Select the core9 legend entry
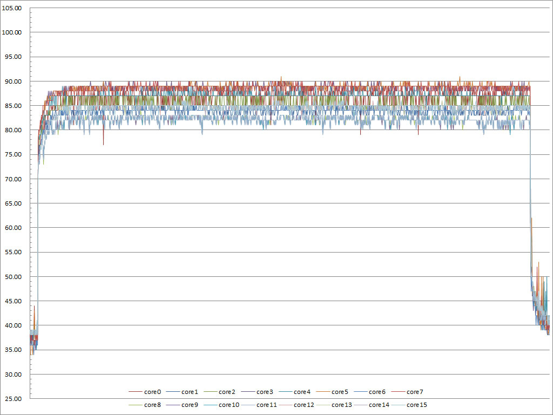This screenshot has width=553, height=415. [182, 405]
